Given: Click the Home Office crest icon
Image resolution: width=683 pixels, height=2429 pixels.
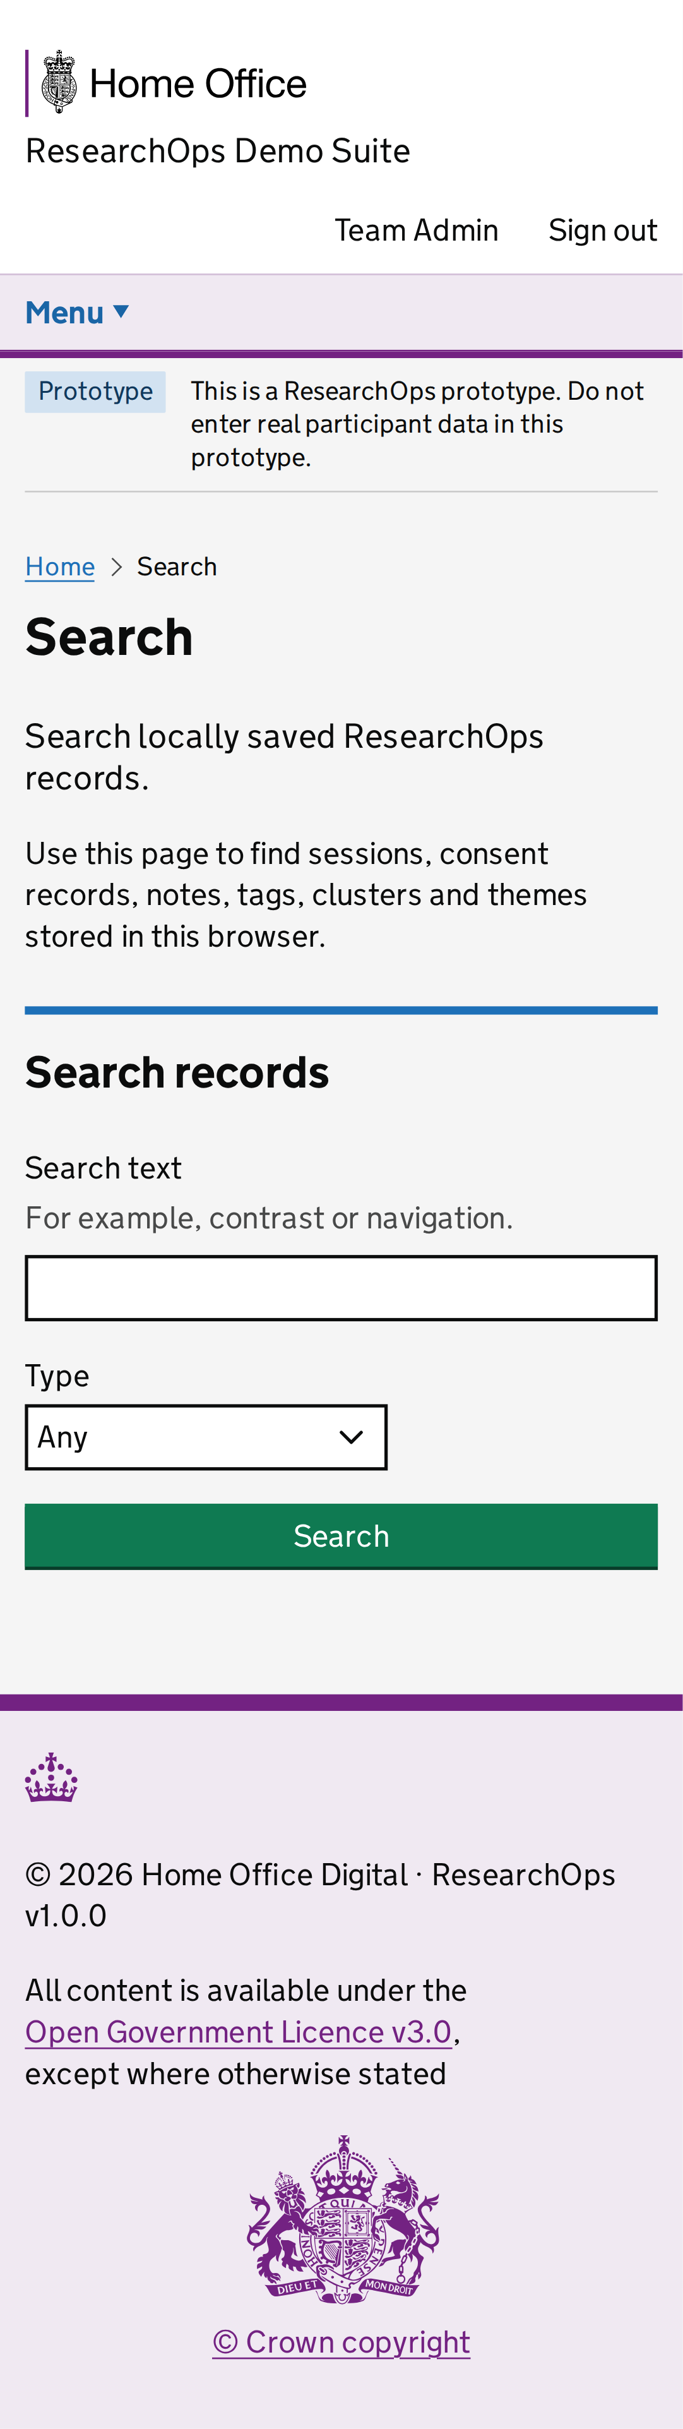Looking at the screenshot, I should point(59,82).
